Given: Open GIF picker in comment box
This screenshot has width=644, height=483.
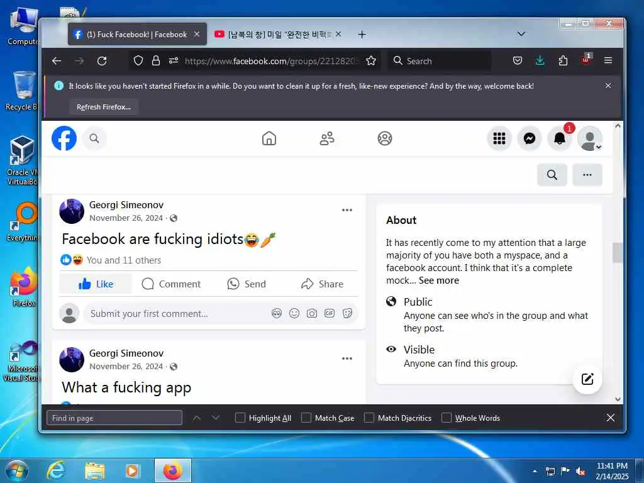Looking at the screenshot, I should tap(330, 314).
